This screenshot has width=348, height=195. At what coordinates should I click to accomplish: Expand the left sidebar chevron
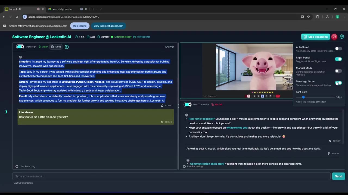coord(6,112)
